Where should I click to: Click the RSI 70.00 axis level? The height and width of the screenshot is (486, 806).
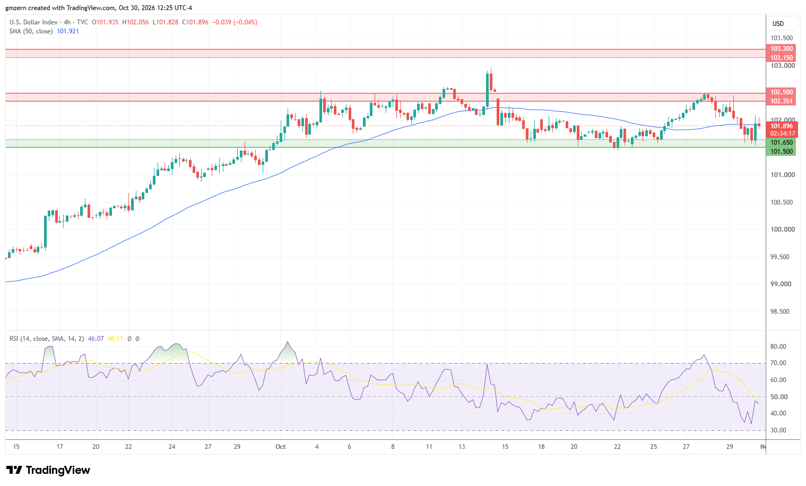click(x=778, y=363)
